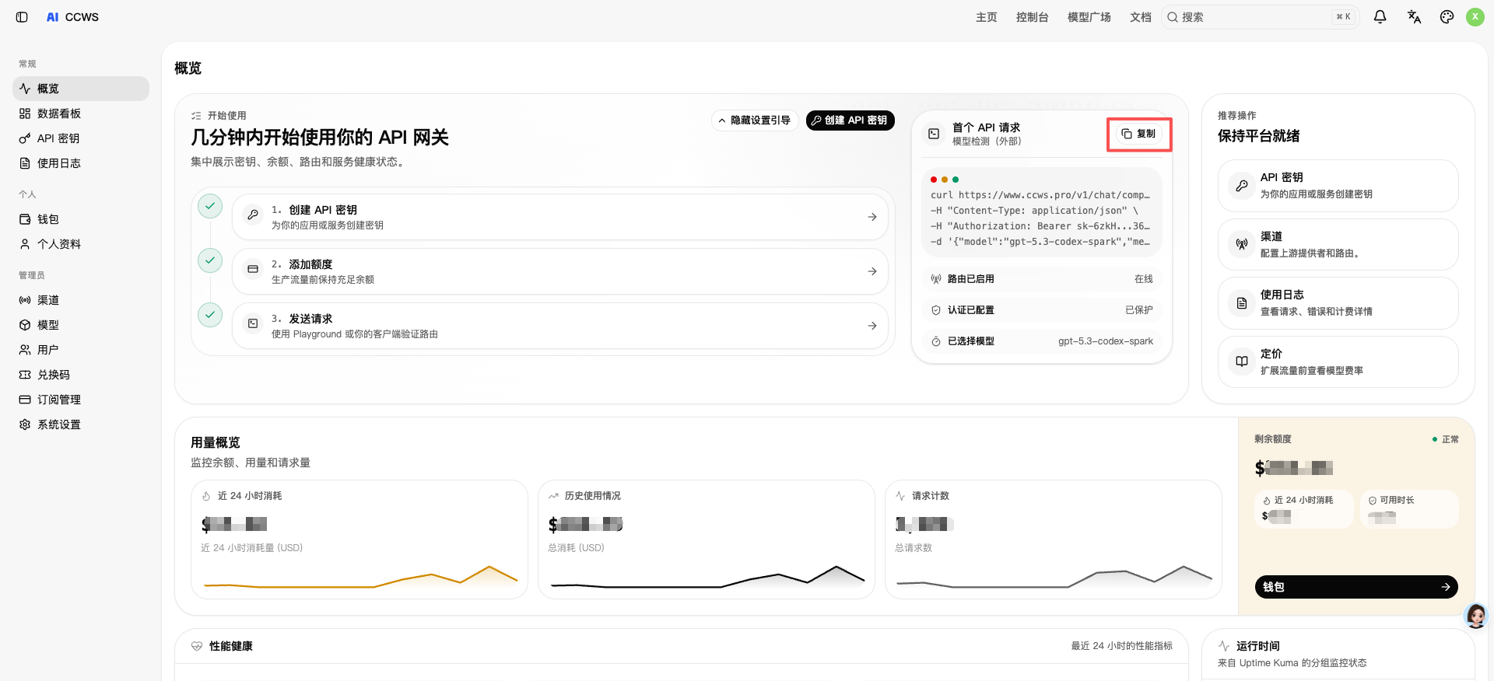Go to 主页 in top navigation

tap(986, 17)
